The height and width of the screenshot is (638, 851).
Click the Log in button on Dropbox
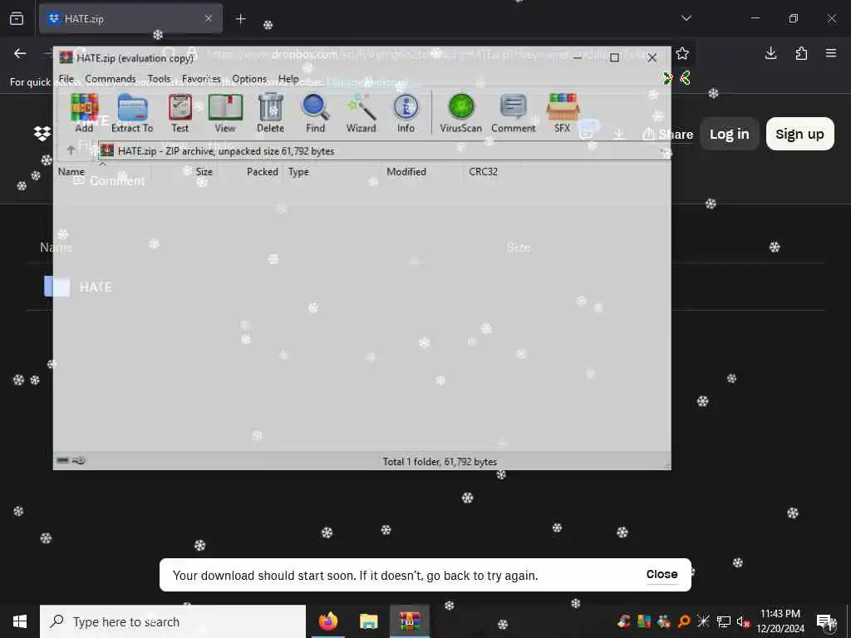coord(729,134)
